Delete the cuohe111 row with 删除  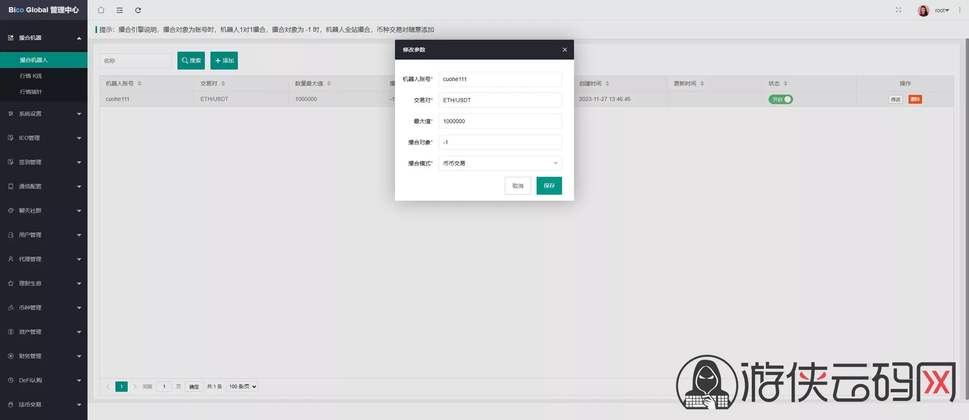point(915,99)
